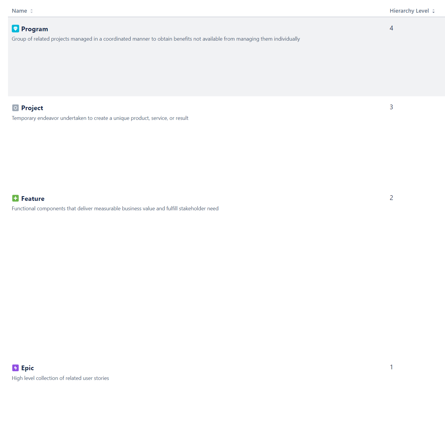The width and height of the screenshot is (445, 430).
Task: Select the Program description text
Action: (x=156, y=39)
